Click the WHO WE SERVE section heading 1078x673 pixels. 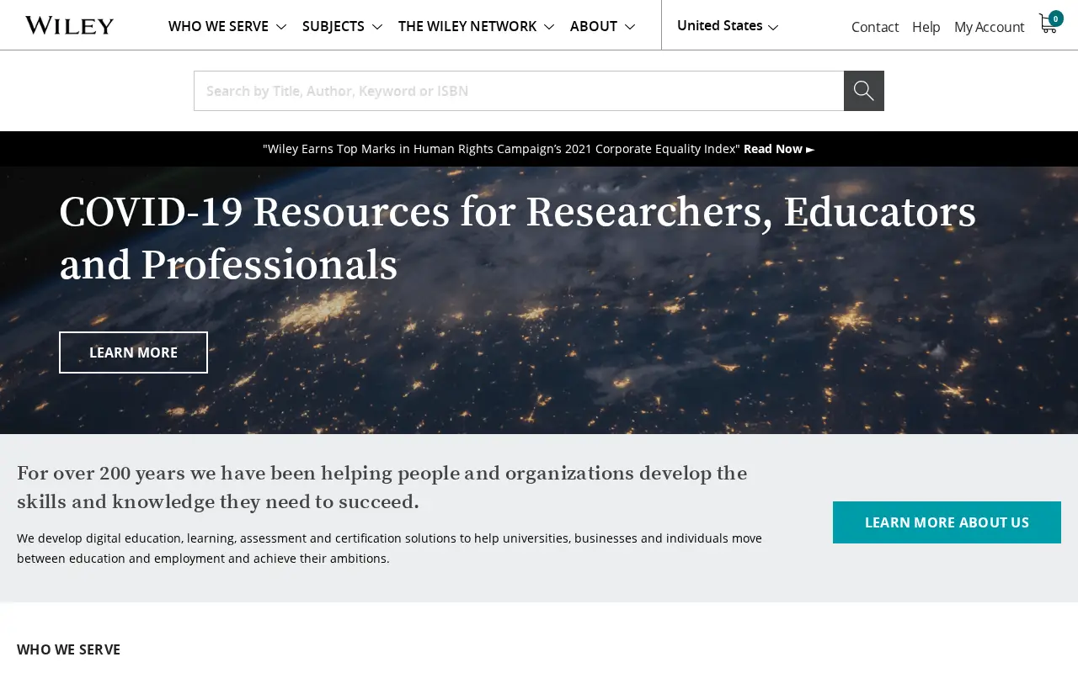click(69, 649)
